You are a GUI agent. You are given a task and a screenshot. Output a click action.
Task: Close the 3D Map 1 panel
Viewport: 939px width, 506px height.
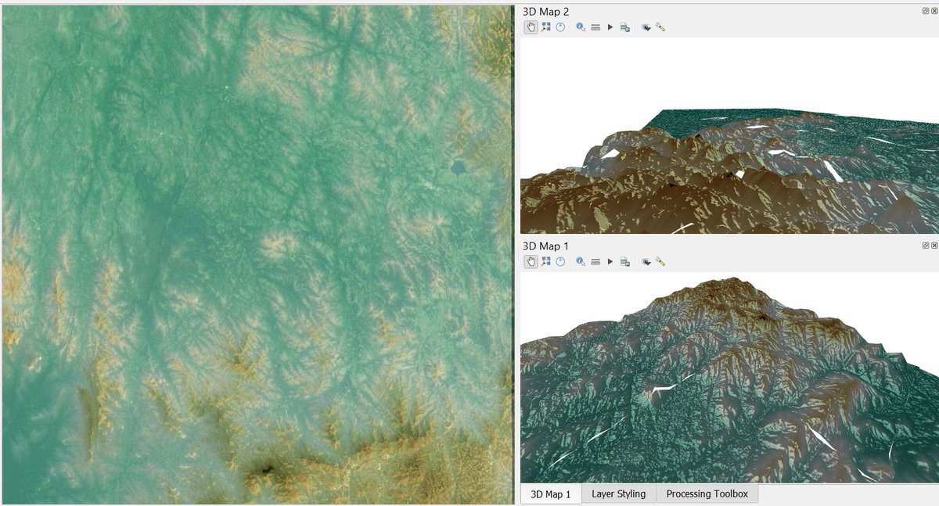point(934,245)
